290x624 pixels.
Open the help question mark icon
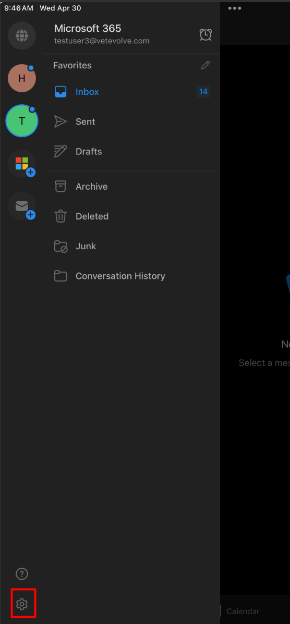[21, 574]
